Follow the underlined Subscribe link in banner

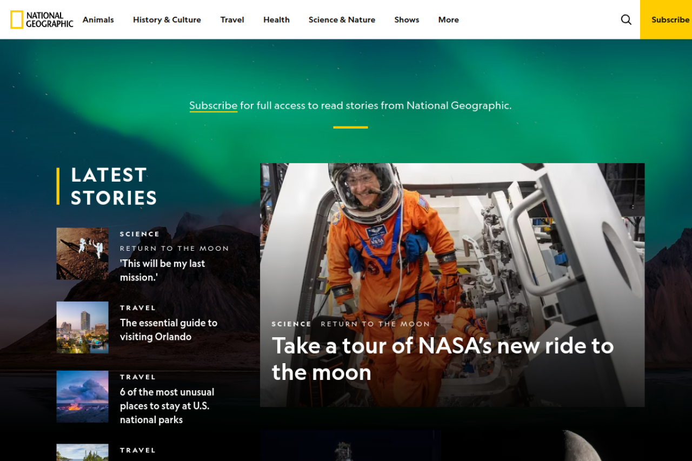tap(213, 105)
